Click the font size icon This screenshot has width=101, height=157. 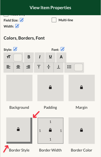[x=9, y=57]
